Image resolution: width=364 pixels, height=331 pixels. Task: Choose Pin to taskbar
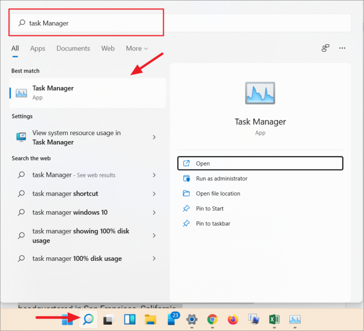[260, 223]
